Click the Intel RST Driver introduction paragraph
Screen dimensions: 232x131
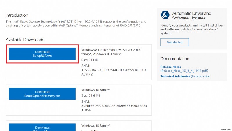[x=76, y=24]
